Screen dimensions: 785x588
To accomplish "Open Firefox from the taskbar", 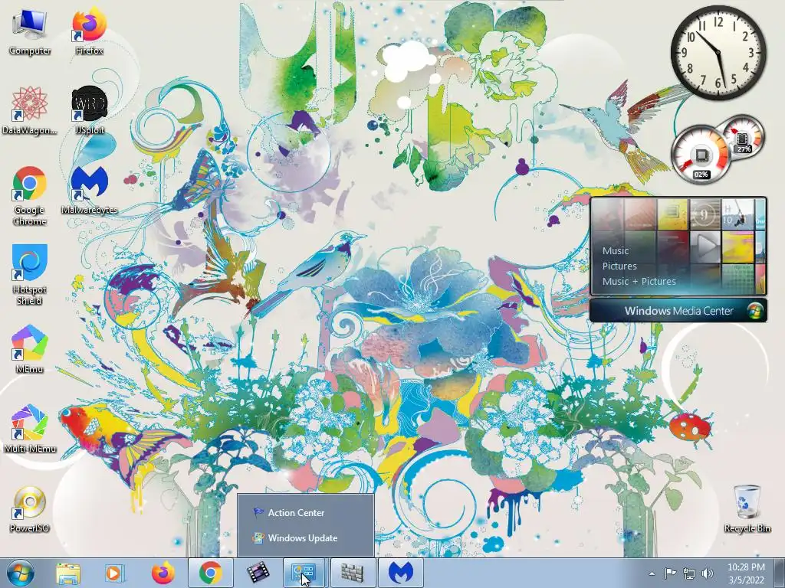I will [x=163, y=573].
